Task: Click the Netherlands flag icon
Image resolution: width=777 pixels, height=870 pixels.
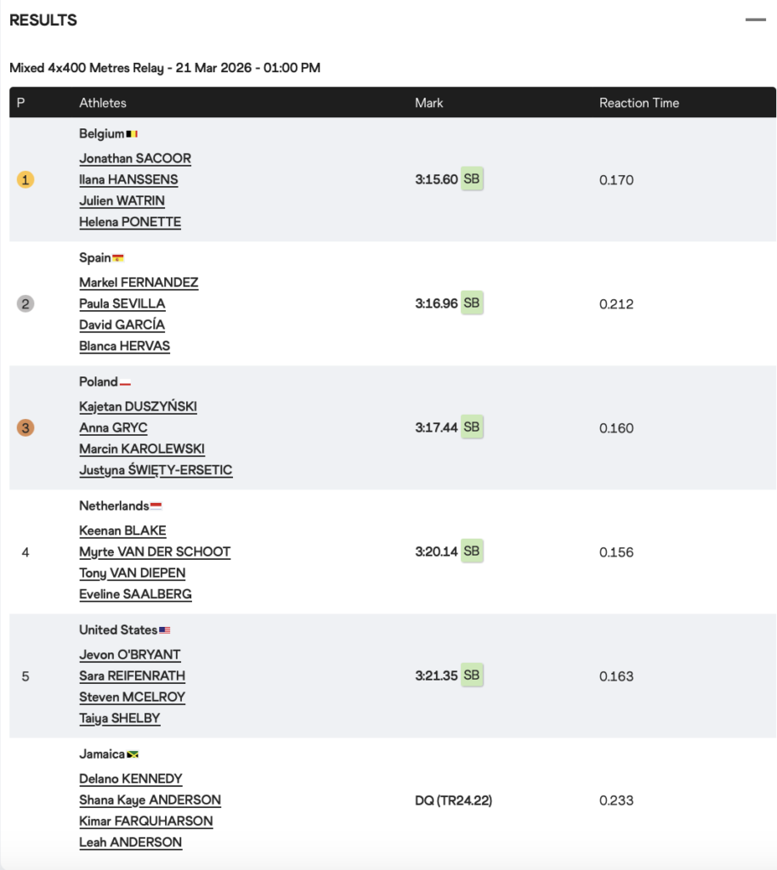Action: [x=156, y=506]
